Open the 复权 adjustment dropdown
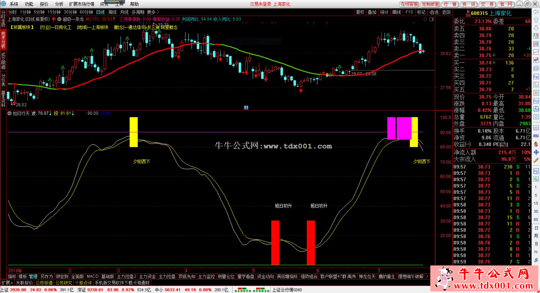 click(360, 12)
